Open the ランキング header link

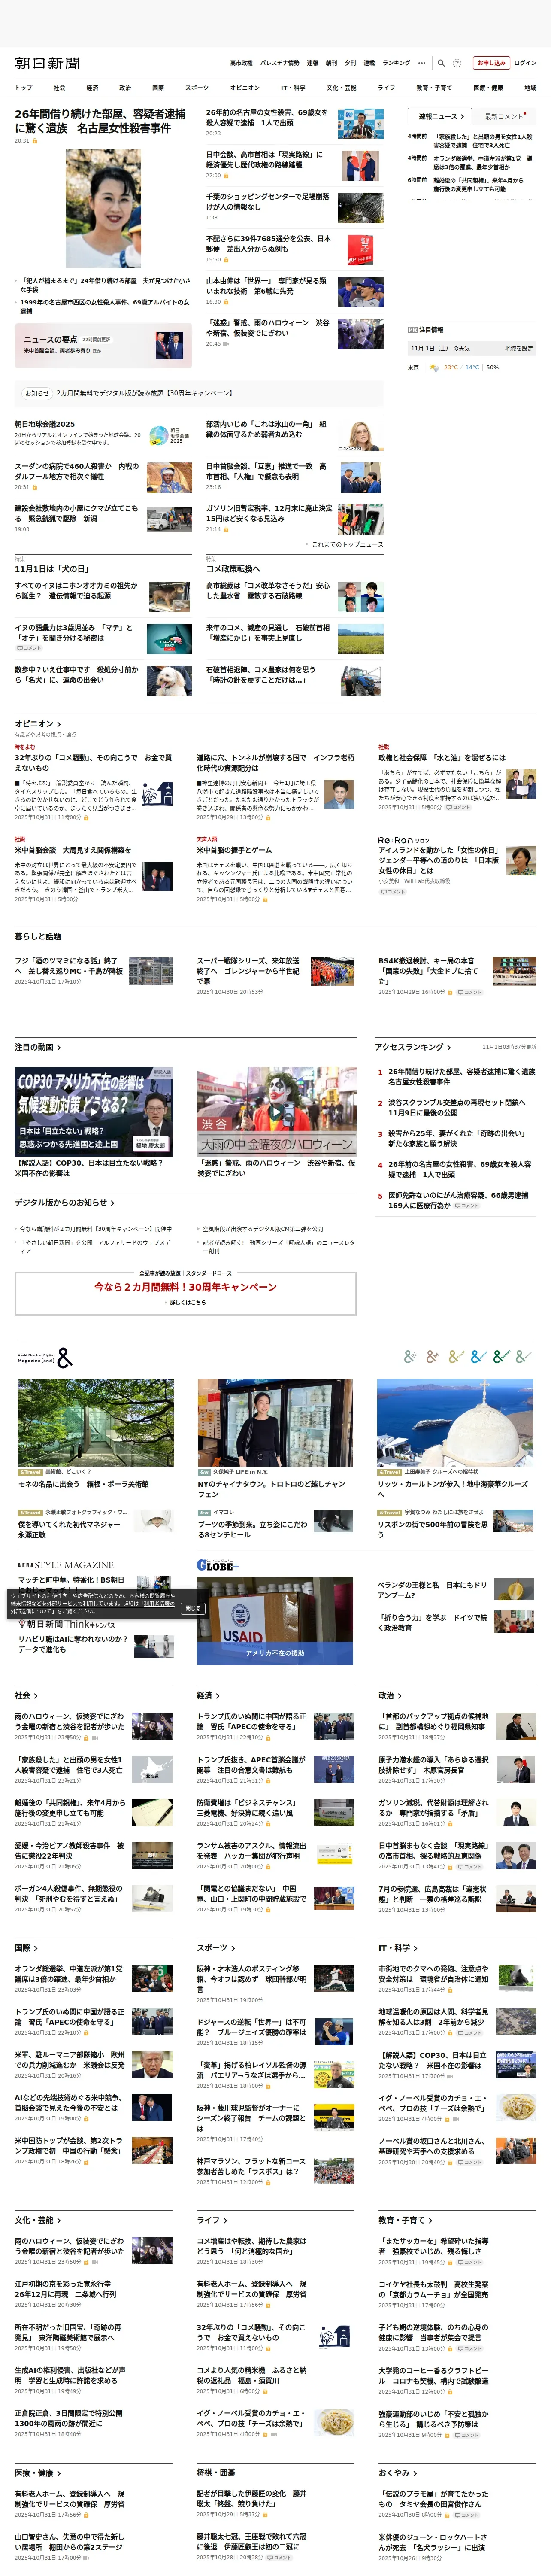397,63
